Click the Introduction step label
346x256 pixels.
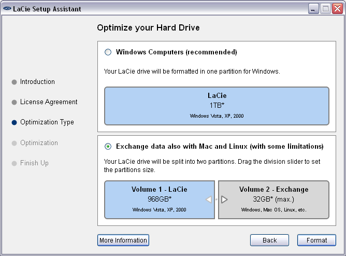coord(37,82)
